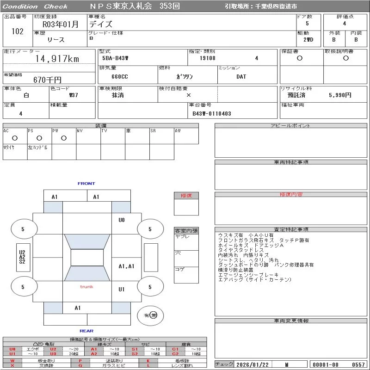Click the red U0 damage legend swatch
The image size is (370, 370).
12,349
